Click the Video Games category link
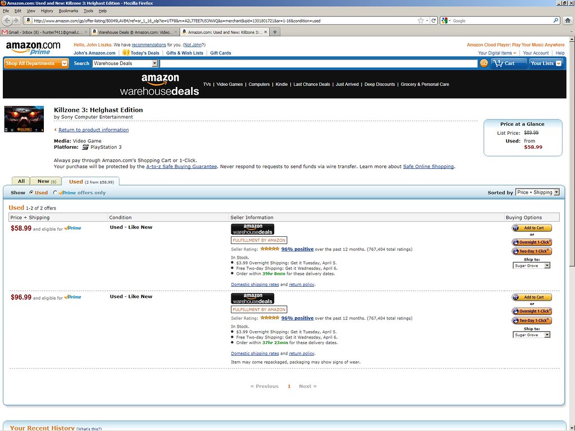Viewport: 575px width, 431px height. 230,84
